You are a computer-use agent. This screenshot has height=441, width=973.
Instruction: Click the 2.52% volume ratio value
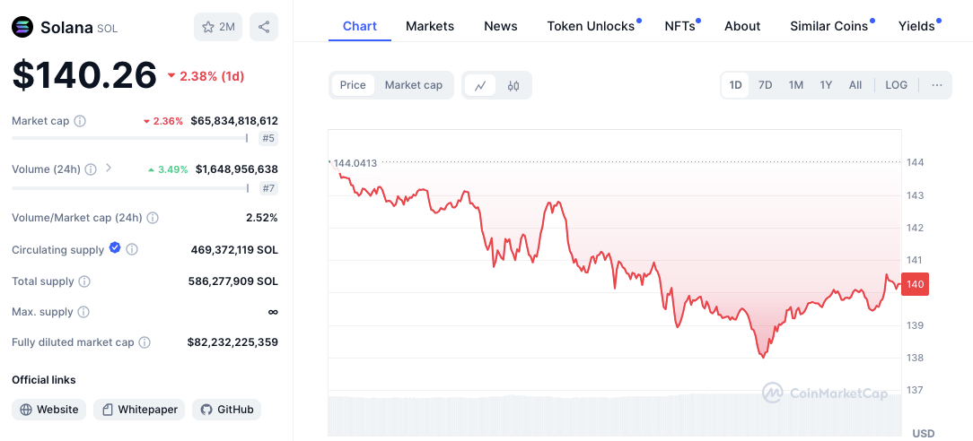pyautogui.click(x=262, y=218)
